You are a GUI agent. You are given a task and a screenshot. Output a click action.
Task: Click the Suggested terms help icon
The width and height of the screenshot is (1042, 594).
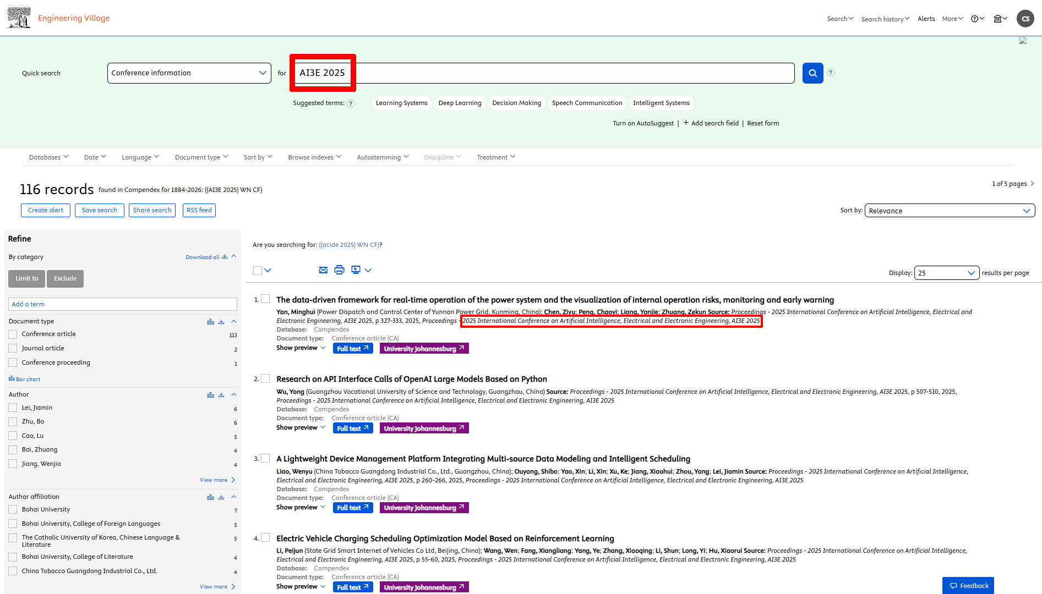click(x=351, y=103)
